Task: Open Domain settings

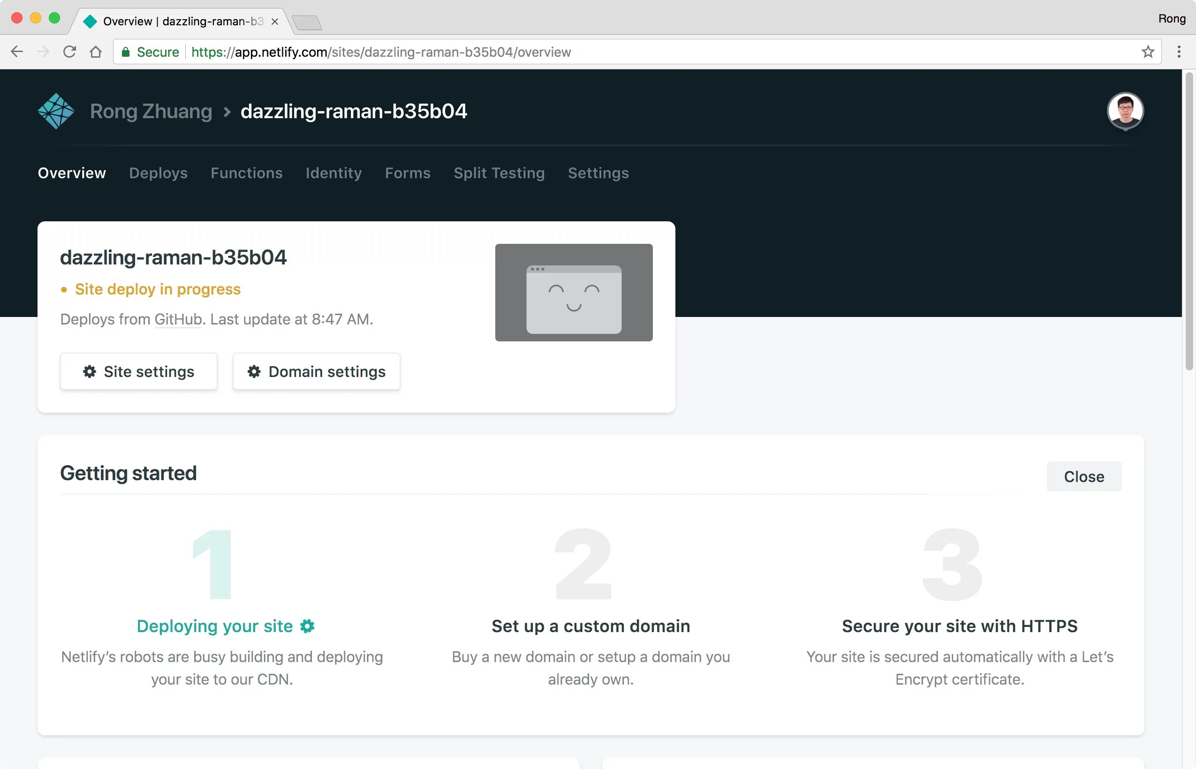Action: tap(316, 371)
